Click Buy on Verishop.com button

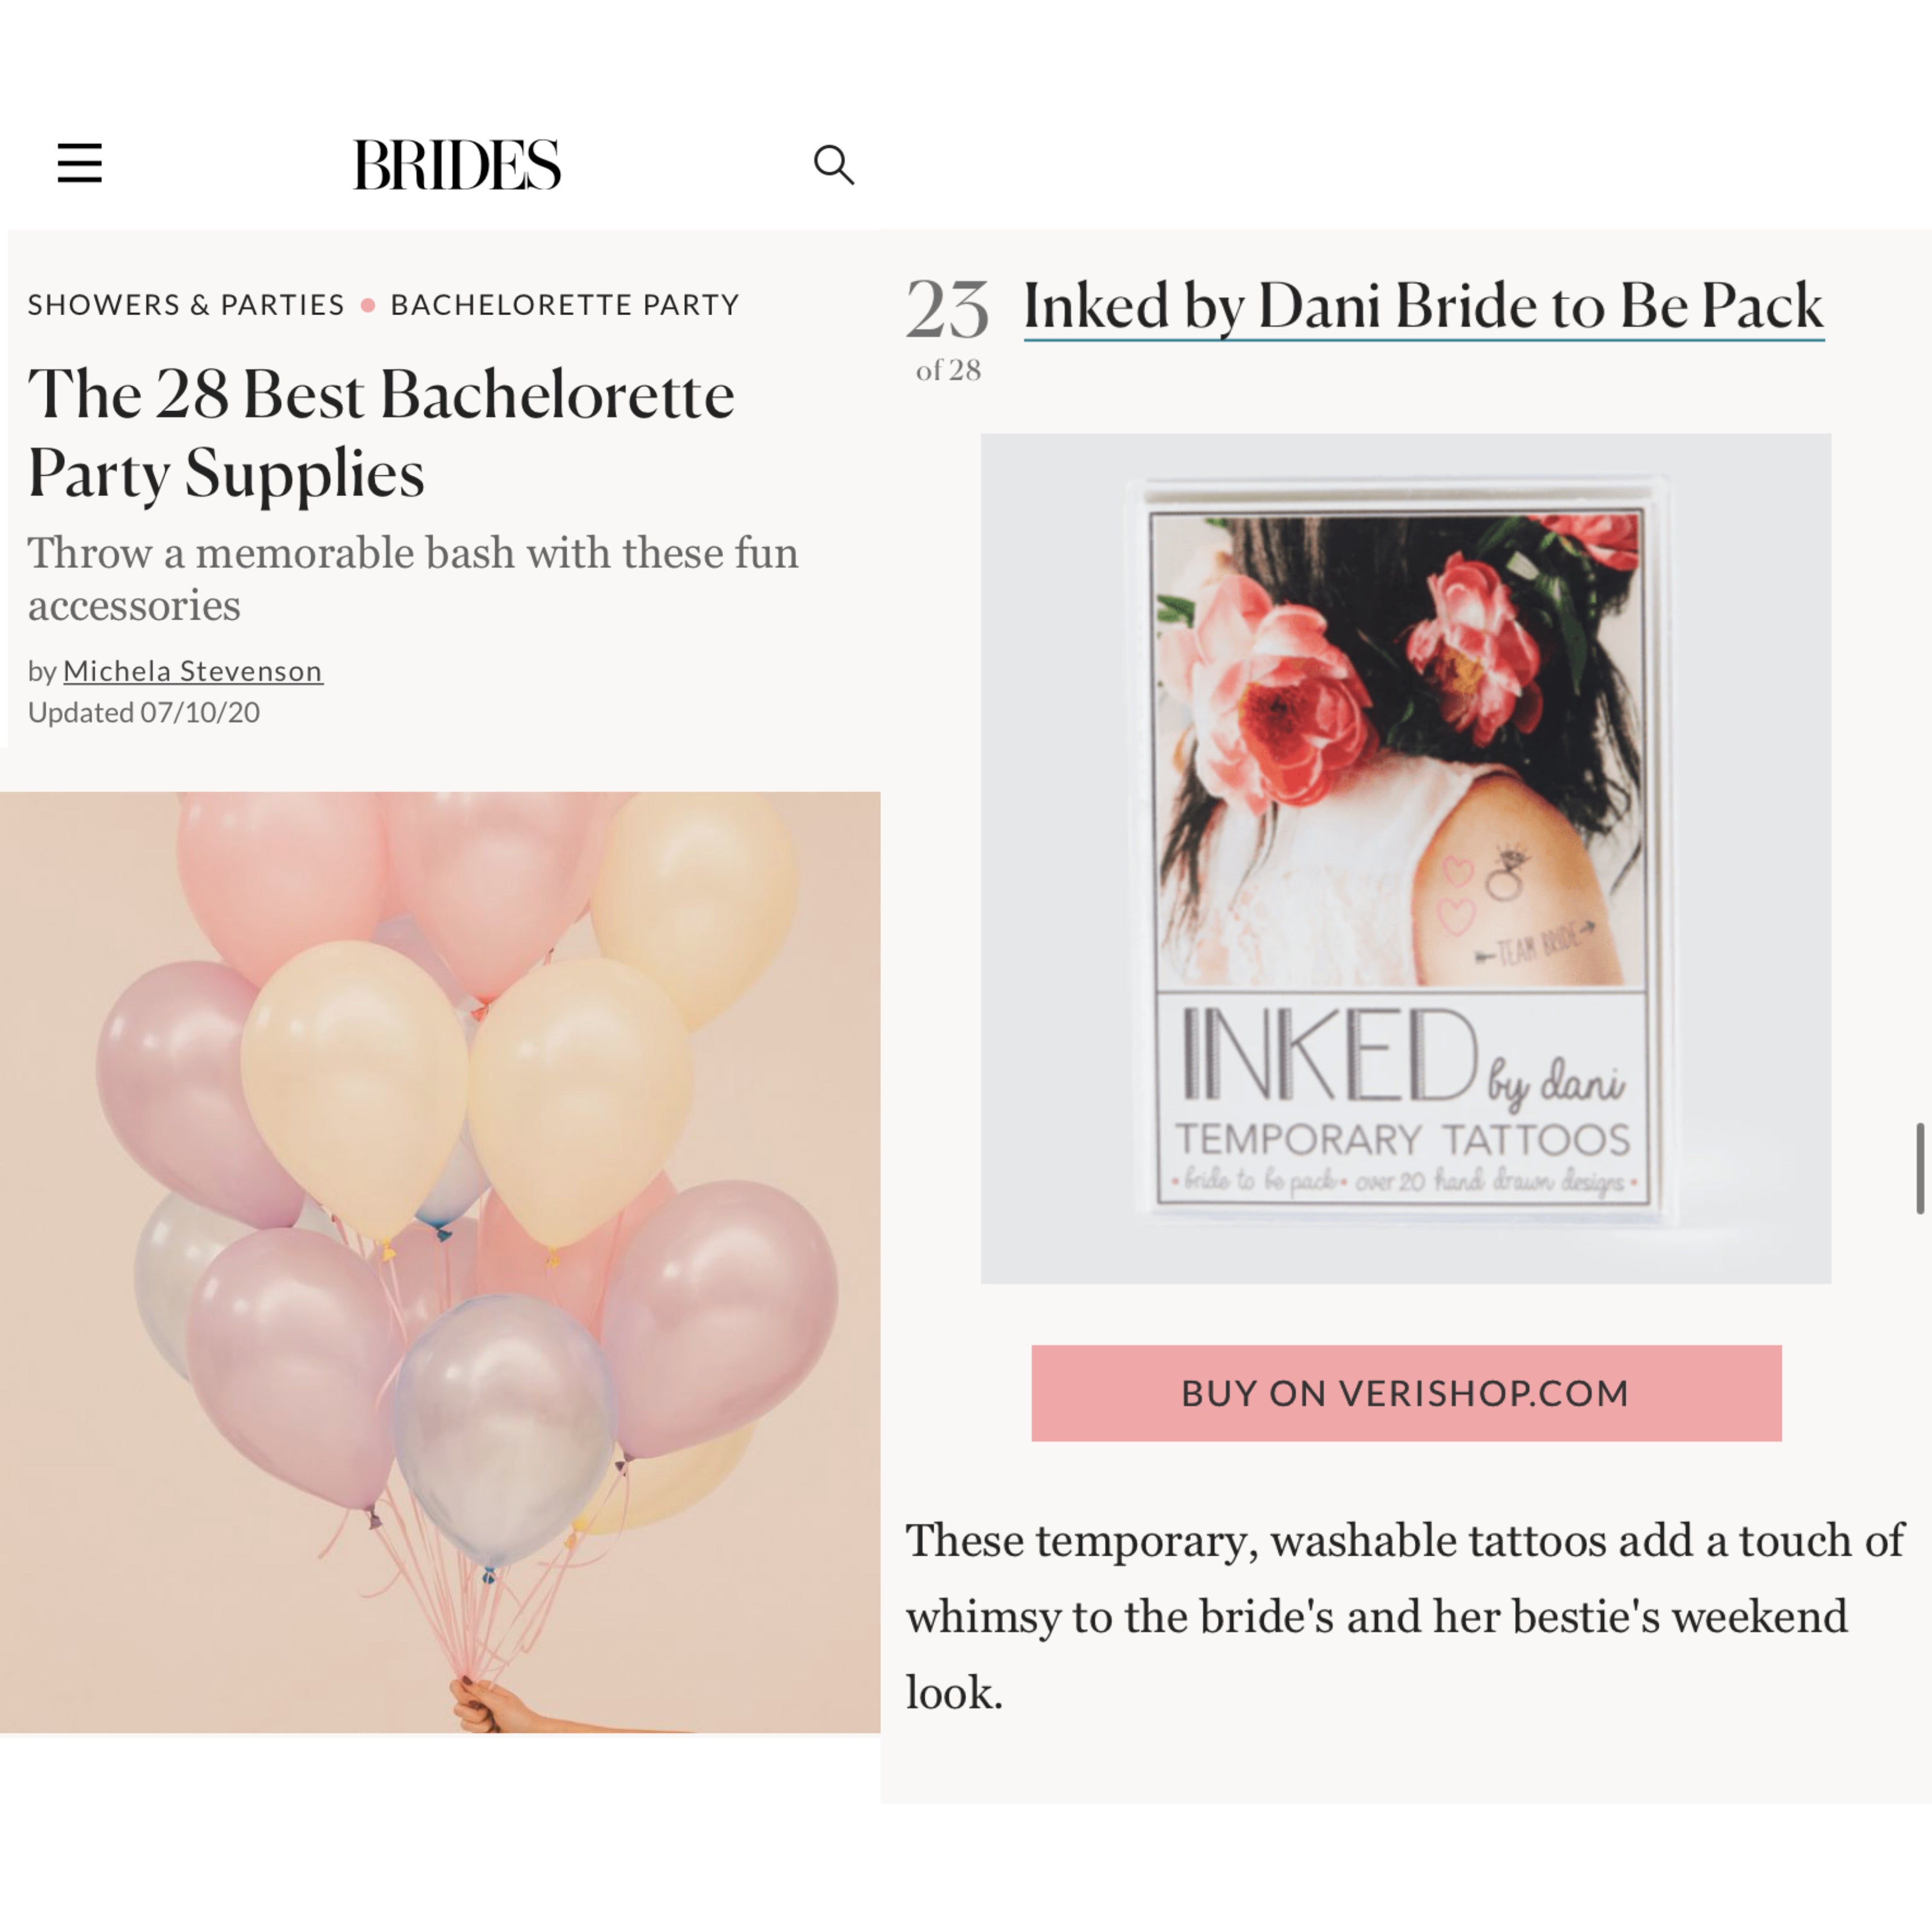1406,1393
